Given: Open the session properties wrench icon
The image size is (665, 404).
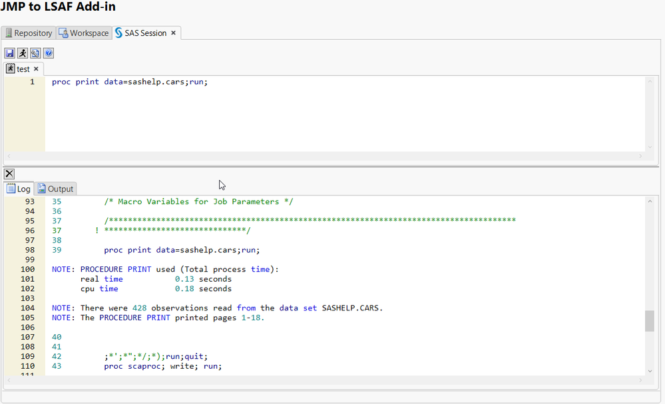Looking at the screenshot, I should tap(35, 53).
